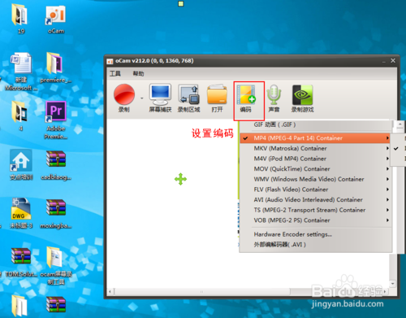Click the vertical scrollbar down arrow
The image size is (406, 318).
393,284
